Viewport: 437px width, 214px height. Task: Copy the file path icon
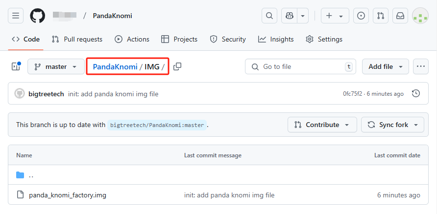click(x=177, y=66)
